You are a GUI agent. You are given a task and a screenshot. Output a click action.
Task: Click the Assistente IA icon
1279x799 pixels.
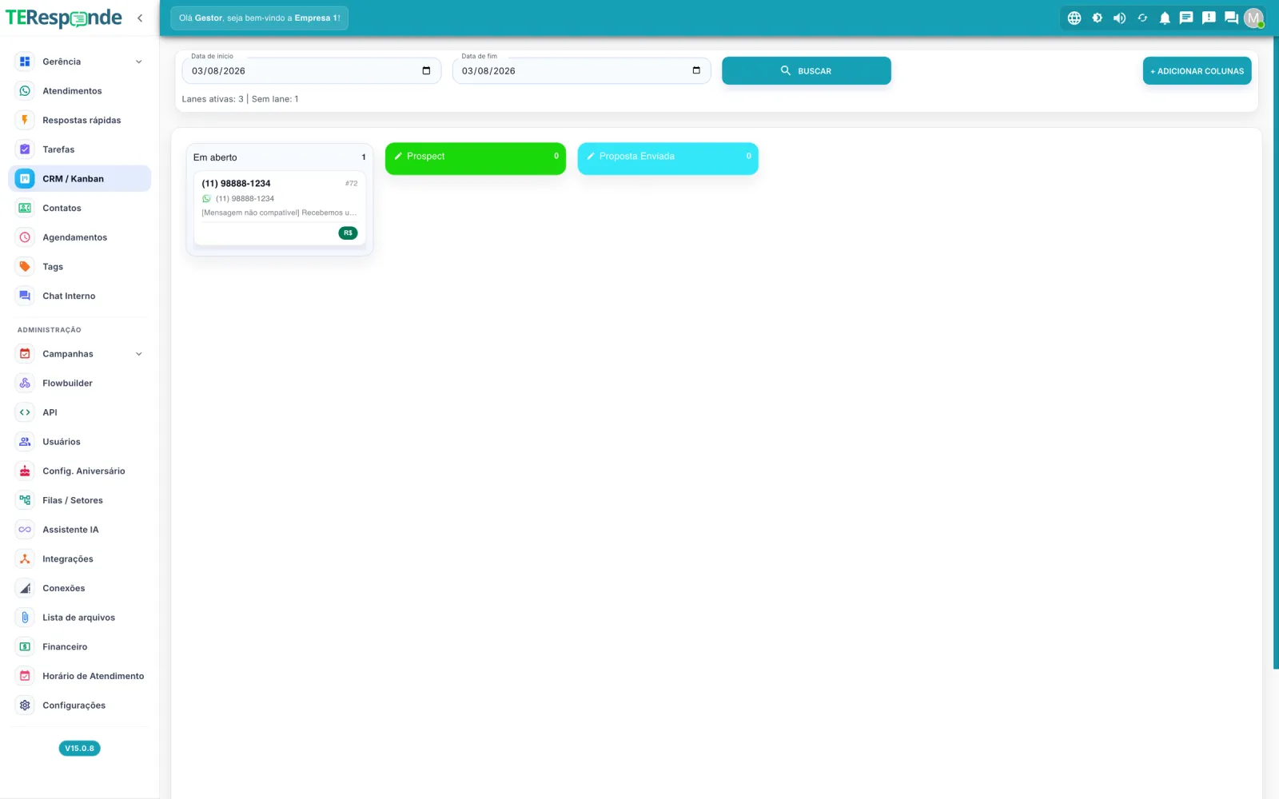25,530
